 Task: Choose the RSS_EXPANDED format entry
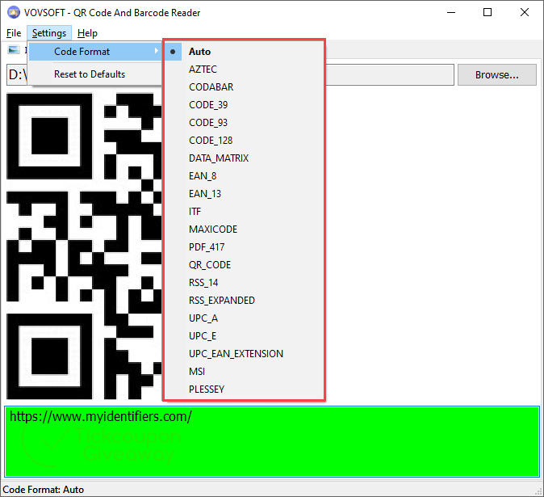[244, 300]
